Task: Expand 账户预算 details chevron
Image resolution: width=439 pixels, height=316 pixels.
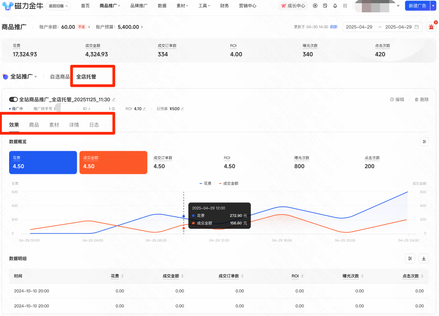Action: (x=142, y=27)
